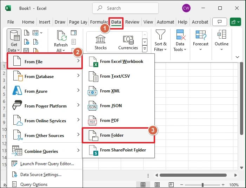This screenshot has height=188, width=246.
Task: Click the From Text/CSV ribbon icon
Action: [x=27, y=33]
